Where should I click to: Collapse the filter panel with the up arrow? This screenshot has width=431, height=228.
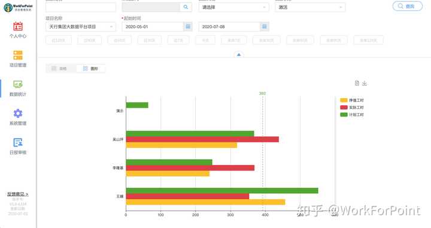(239, 54)
